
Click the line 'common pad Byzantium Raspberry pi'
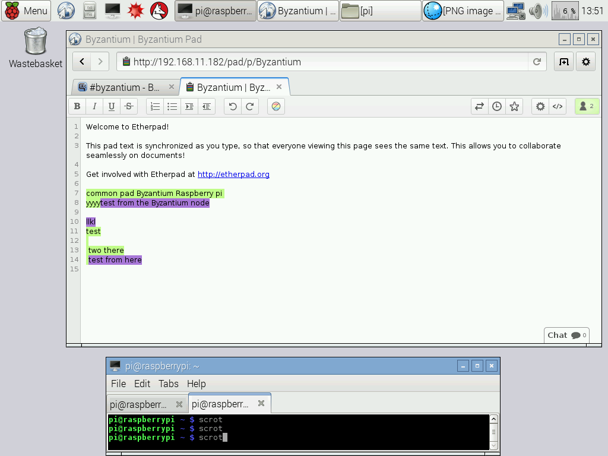pos(154,193)
